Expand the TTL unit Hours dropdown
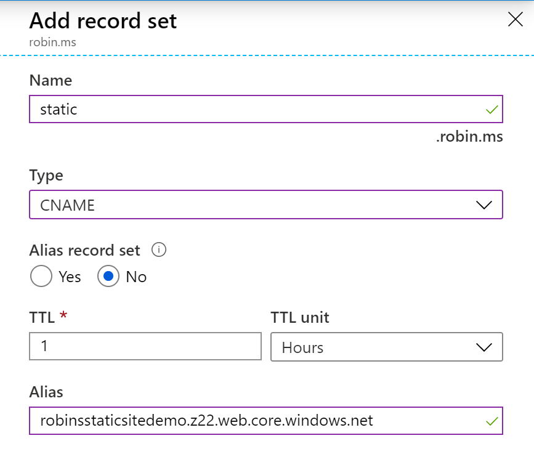This screenshot has width=534, height=462. point(387,347)
